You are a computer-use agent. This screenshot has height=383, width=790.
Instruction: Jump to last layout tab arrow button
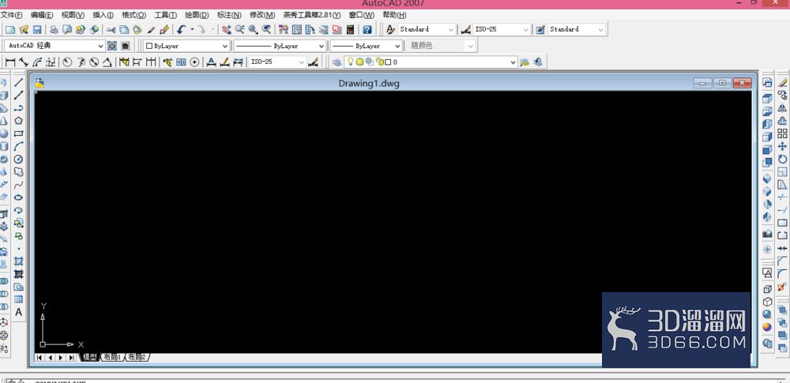click(72, 357)
